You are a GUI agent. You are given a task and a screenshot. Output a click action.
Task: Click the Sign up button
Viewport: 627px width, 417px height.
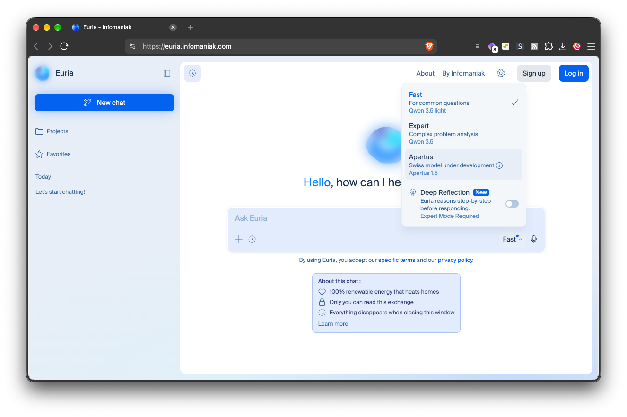(534, 73)
